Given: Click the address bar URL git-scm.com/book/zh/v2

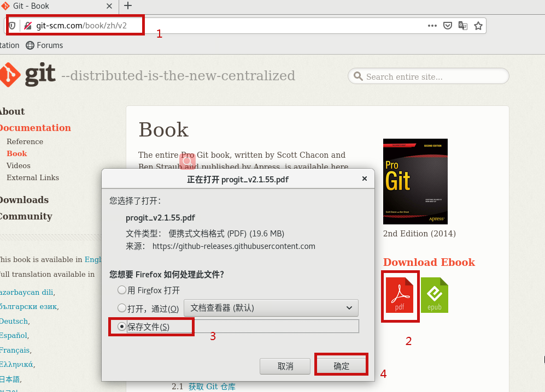Looking at the screenshot, I should click(81, 26).
